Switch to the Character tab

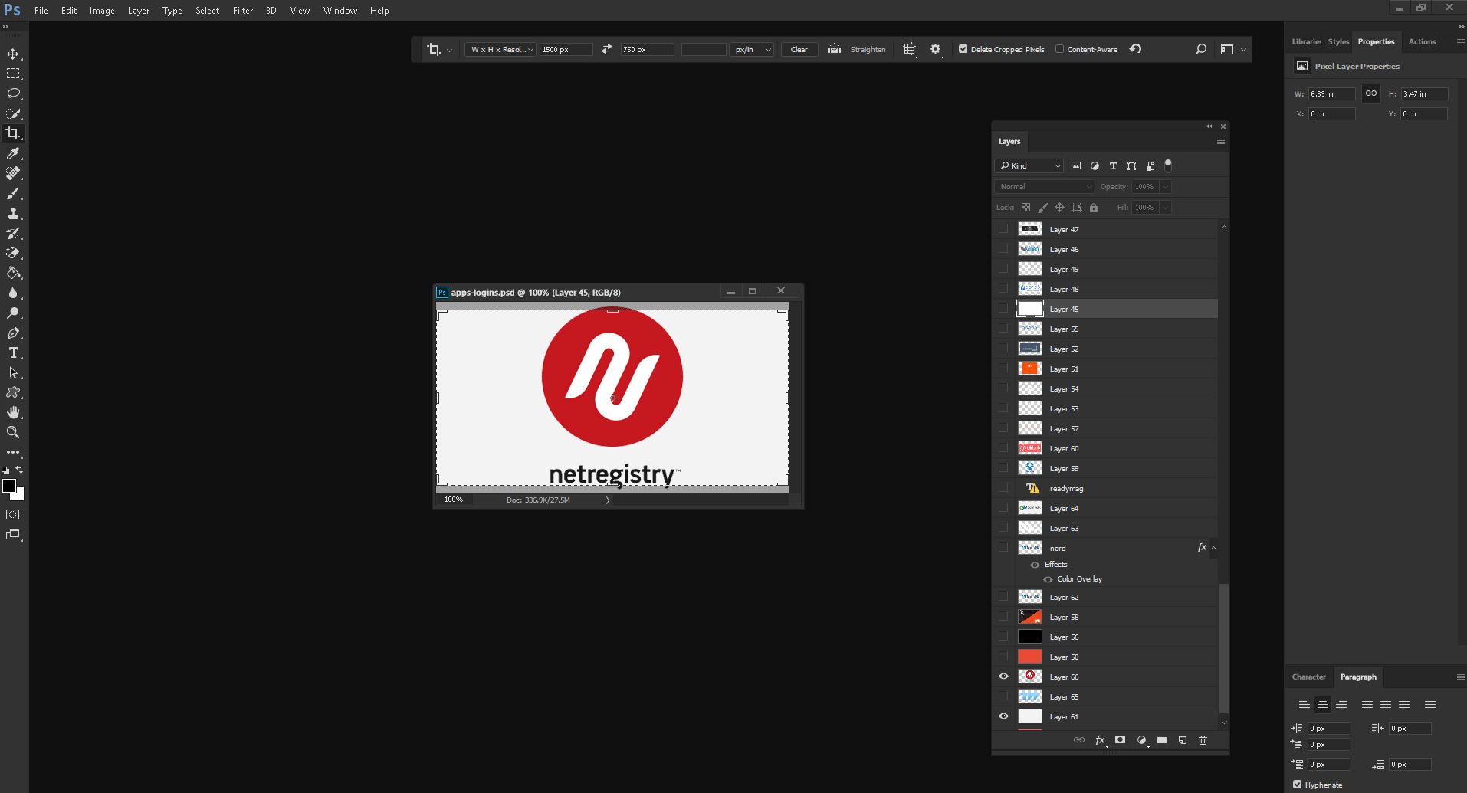click(1308, 677)
